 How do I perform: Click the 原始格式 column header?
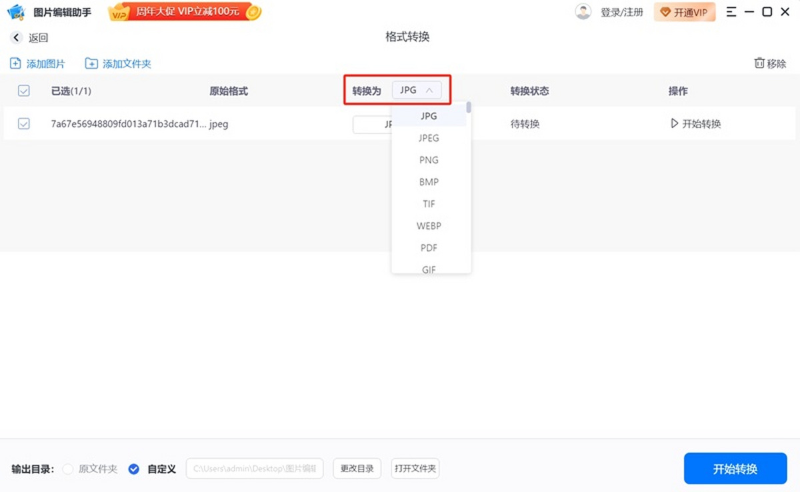point(229,91)
